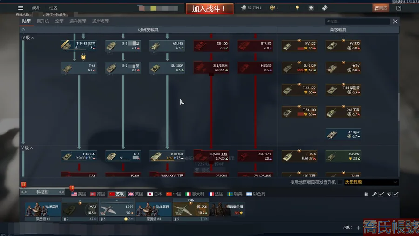The height and width of the screenshot is (236, 419).
Task: Click the lightbulb icon in top bar
Action: coord(297,8)
